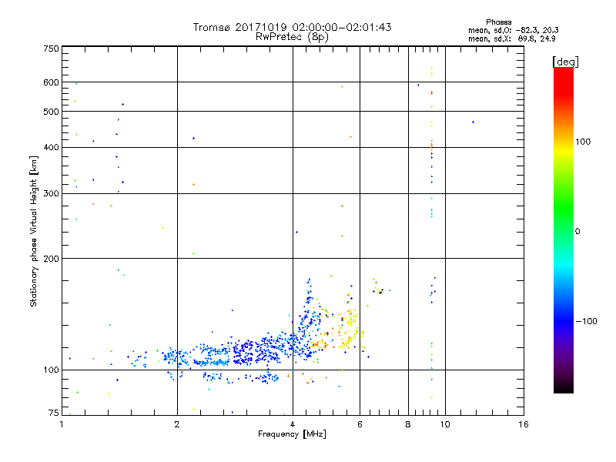Viewport: 616px width, 462px height.
Task: Click the y-axis '300' tick label
Action: click(x=51, y=194)
